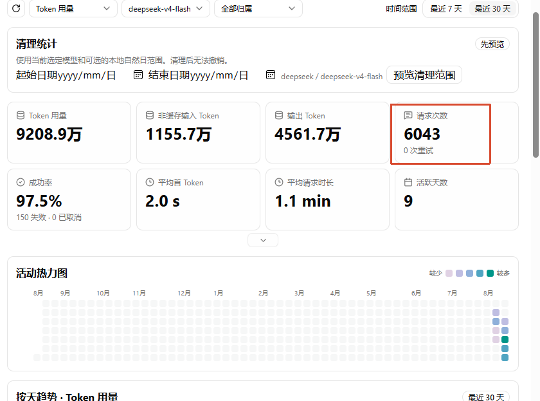The image size is (540, 401).
Task: Click the 150 失败 · 0 已取消 text
Action: pos(49,218)
